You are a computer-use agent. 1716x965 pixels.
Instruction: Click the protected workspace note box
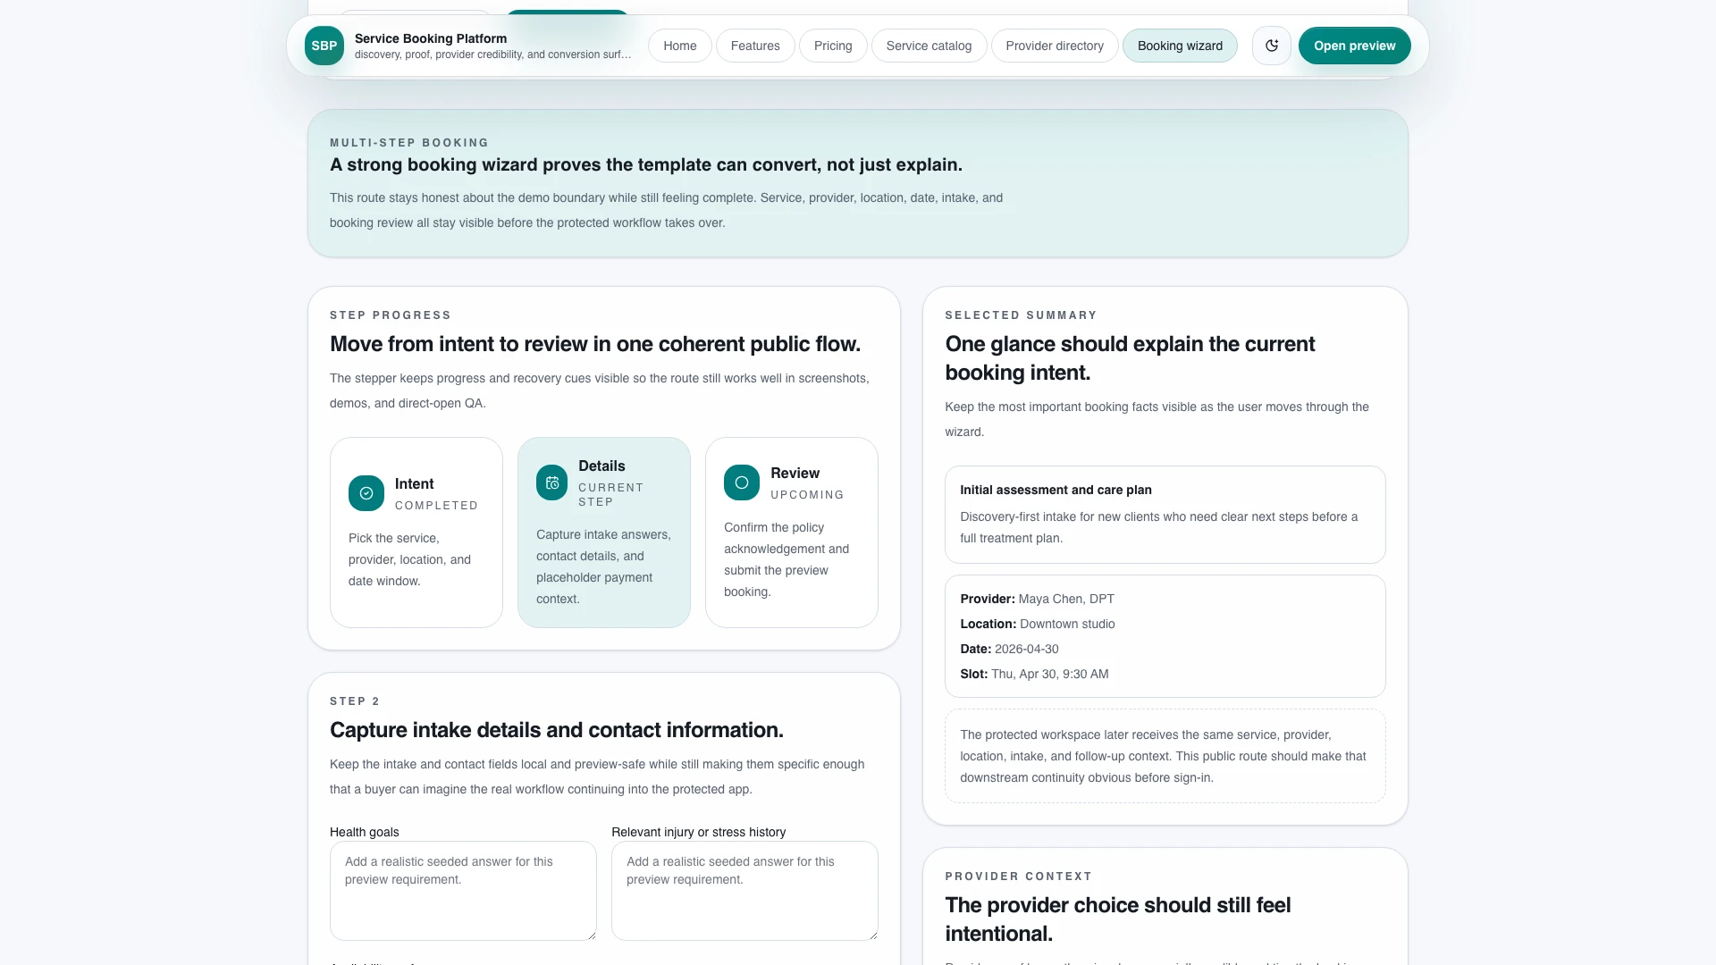[x=1165, y=756]
